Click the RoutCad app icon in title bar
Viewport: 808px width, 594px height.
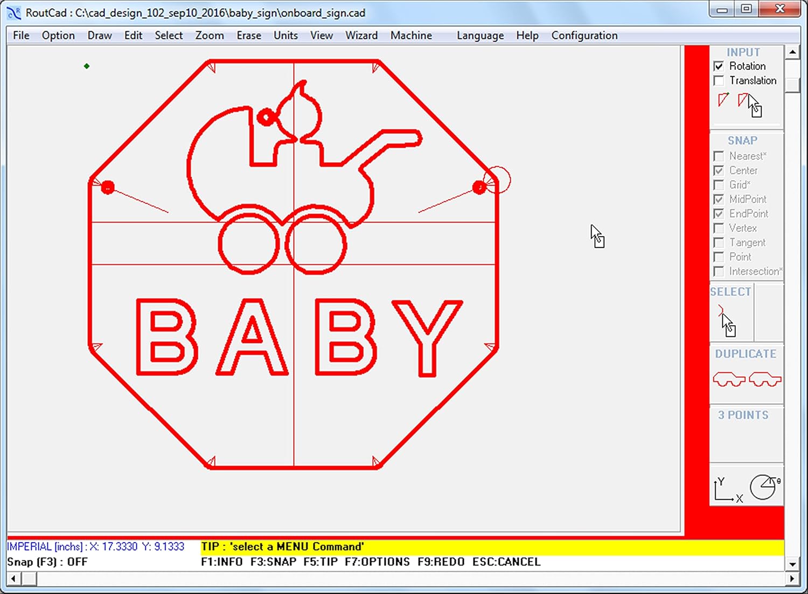click(14, 12)
